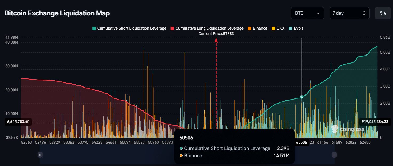Screen dimensions: 393x166
Task: Toggle the Bybit legend series
Action: coord(296,28)
